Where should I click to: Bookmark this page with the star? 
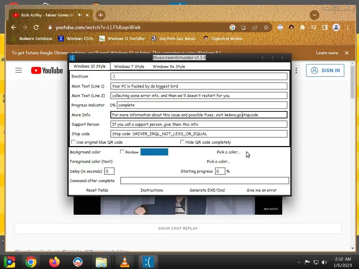[266, 27]
